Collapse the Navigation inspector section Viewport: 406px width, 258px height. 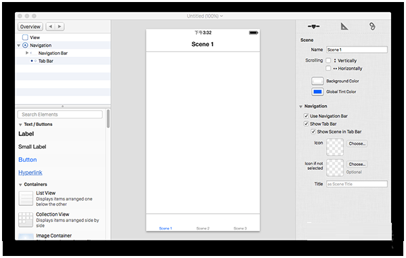pyautogui.click(x=300, y=106)
